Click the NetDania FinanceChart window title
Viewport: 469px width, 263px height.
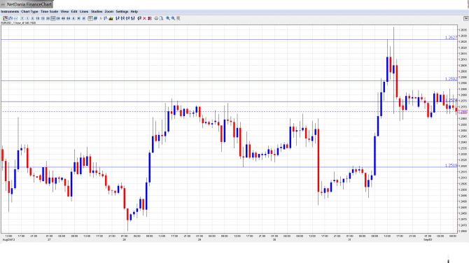tap(29, 4)
